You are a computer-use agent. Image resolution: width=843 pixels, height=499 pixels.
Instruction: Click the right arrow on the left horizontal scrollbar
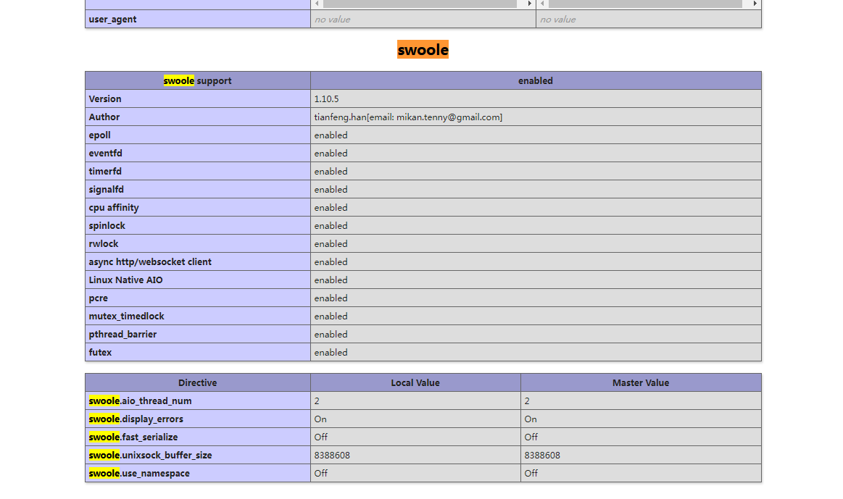pyautogui.click(x=528, y=4)
